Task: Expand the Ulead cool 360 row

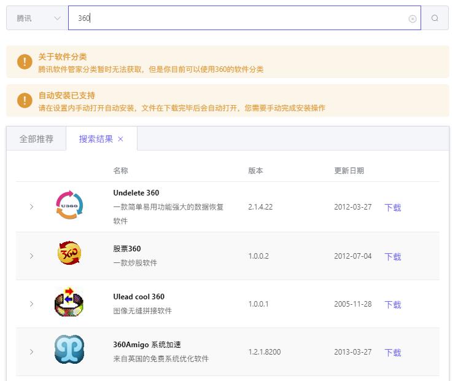Action: pyautogui.click(x=31, y=304)
